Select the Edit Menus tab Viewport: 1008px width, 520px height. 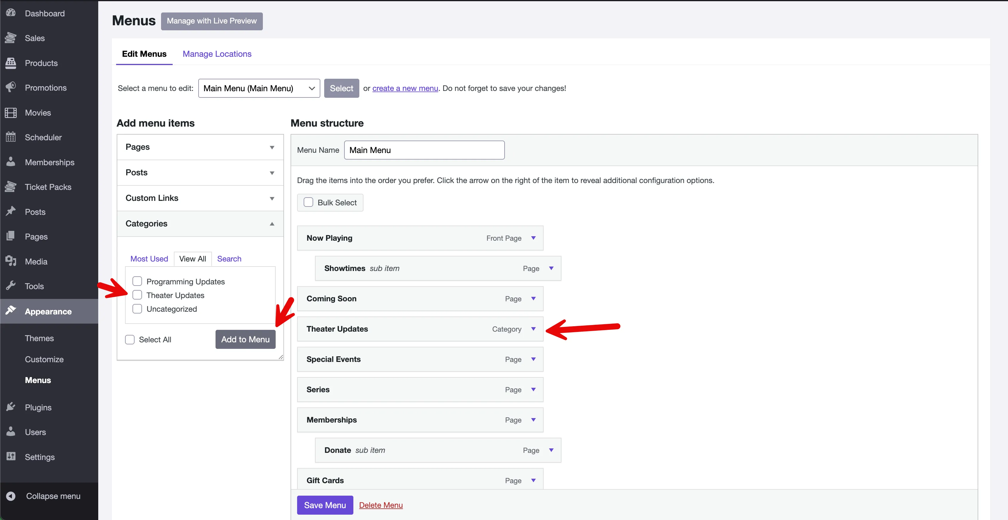coord(144,54)
